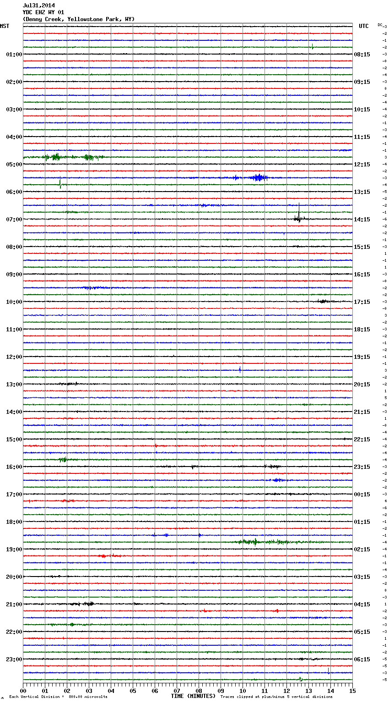389x703 pixels.
Task: Click the 15:15 UTC time label
Action: [362, 247]
